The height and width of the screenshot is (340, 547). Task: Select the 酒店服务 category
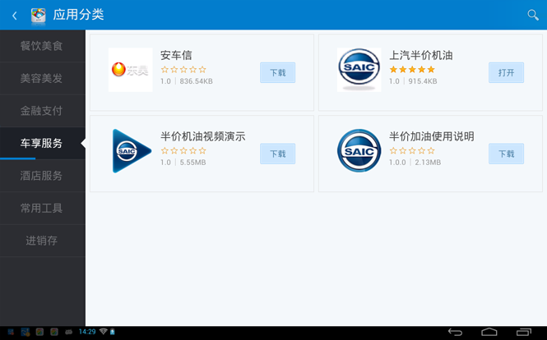click(x=43, y=176)
